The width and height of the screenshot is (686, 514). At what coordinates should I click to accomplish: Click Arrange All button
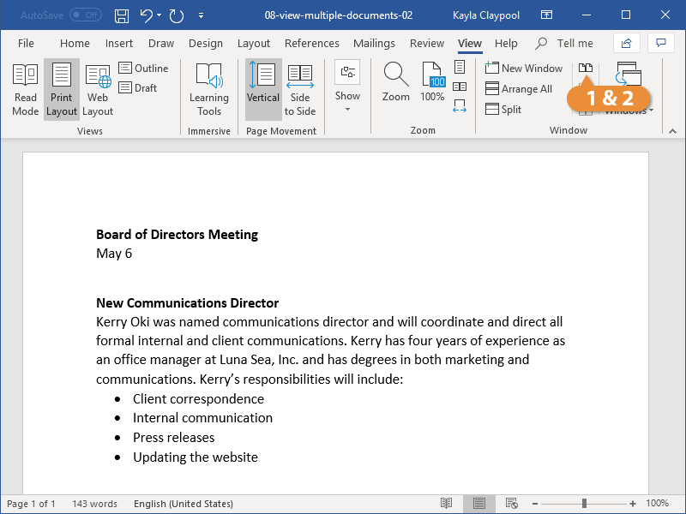point(519,89)
